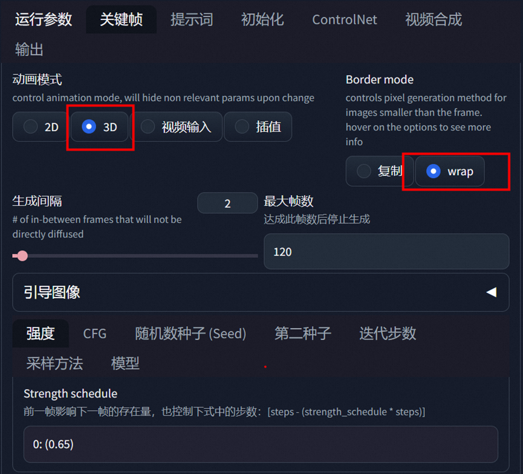Open the 随机数种子 (Seed) tab
The height and width of the screenshot is (474, 523).
click(x=190, y=333)
